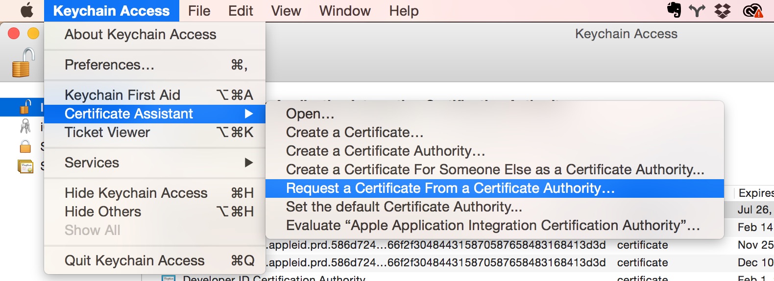Select the certificate row expiring Nov 25

[x=520, y=245]
